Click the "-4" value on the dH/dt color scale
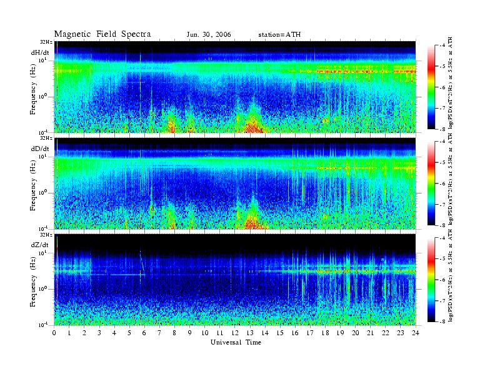This screenshot has height=382, width=495. tap(442, 46)
